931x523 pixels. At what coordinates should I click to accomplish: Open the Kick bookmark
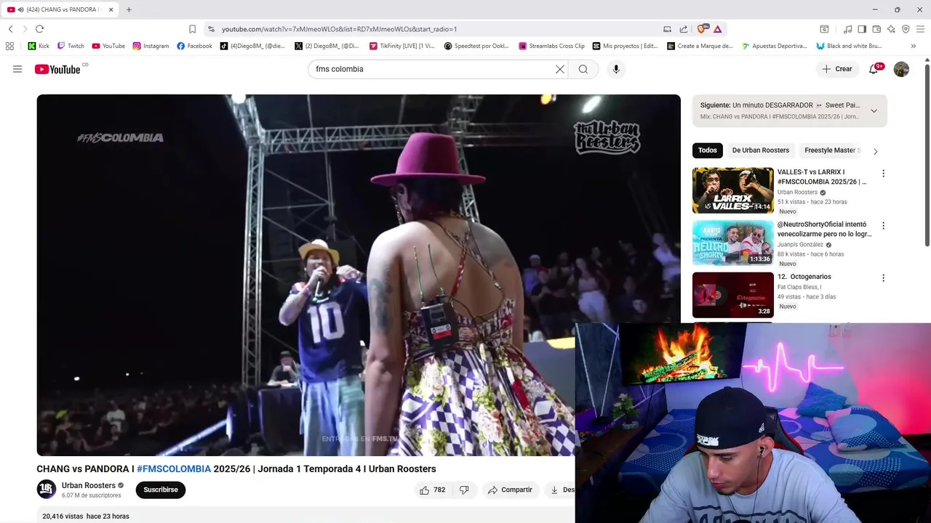click(x=39, y=46)
